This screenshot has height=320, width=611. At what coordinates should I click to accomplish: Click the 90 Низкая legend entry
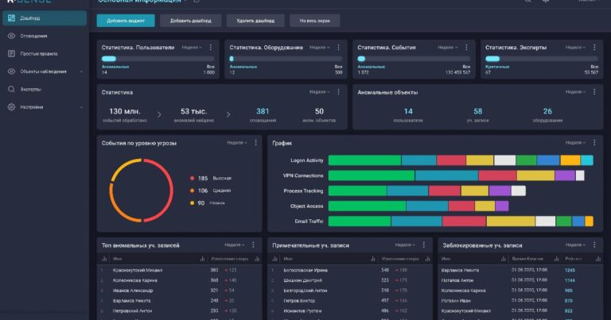(207, 203)
